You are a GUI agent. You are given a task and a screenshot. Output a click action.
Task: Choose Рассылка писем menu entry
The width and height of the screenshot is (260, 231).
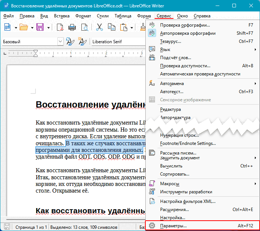202,153
